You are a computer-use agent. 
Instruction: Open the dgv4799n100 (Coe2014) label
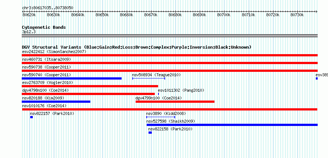pyautogui.click(x=158, y=98)
